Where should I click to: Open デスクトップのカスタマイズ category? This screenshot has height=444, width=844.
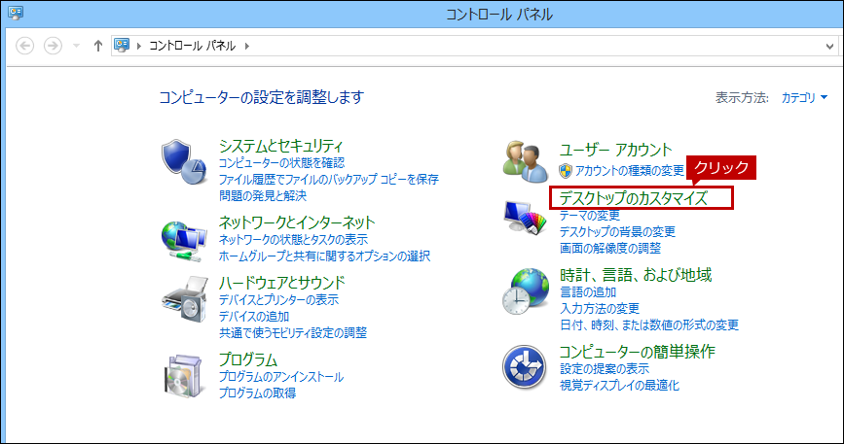click(x=633, y=198)
